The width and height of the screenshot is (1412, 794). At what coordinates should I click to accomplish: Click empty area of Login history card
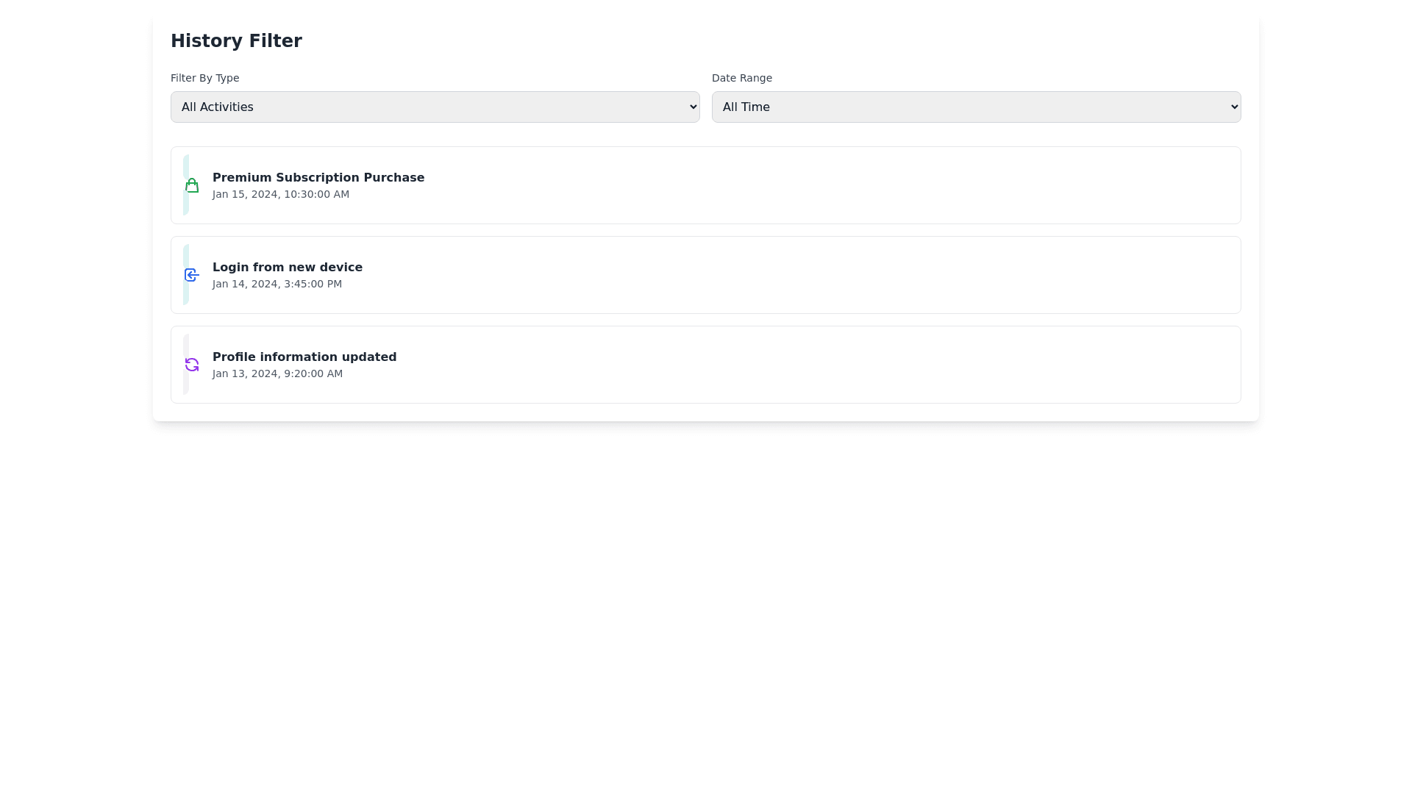pyautogui.click(x=809, y=275)
